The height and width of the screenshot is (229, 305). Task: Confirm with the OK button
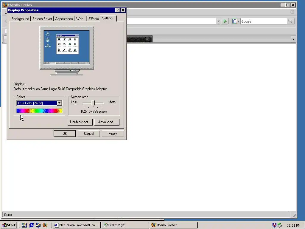click(65, 134)
